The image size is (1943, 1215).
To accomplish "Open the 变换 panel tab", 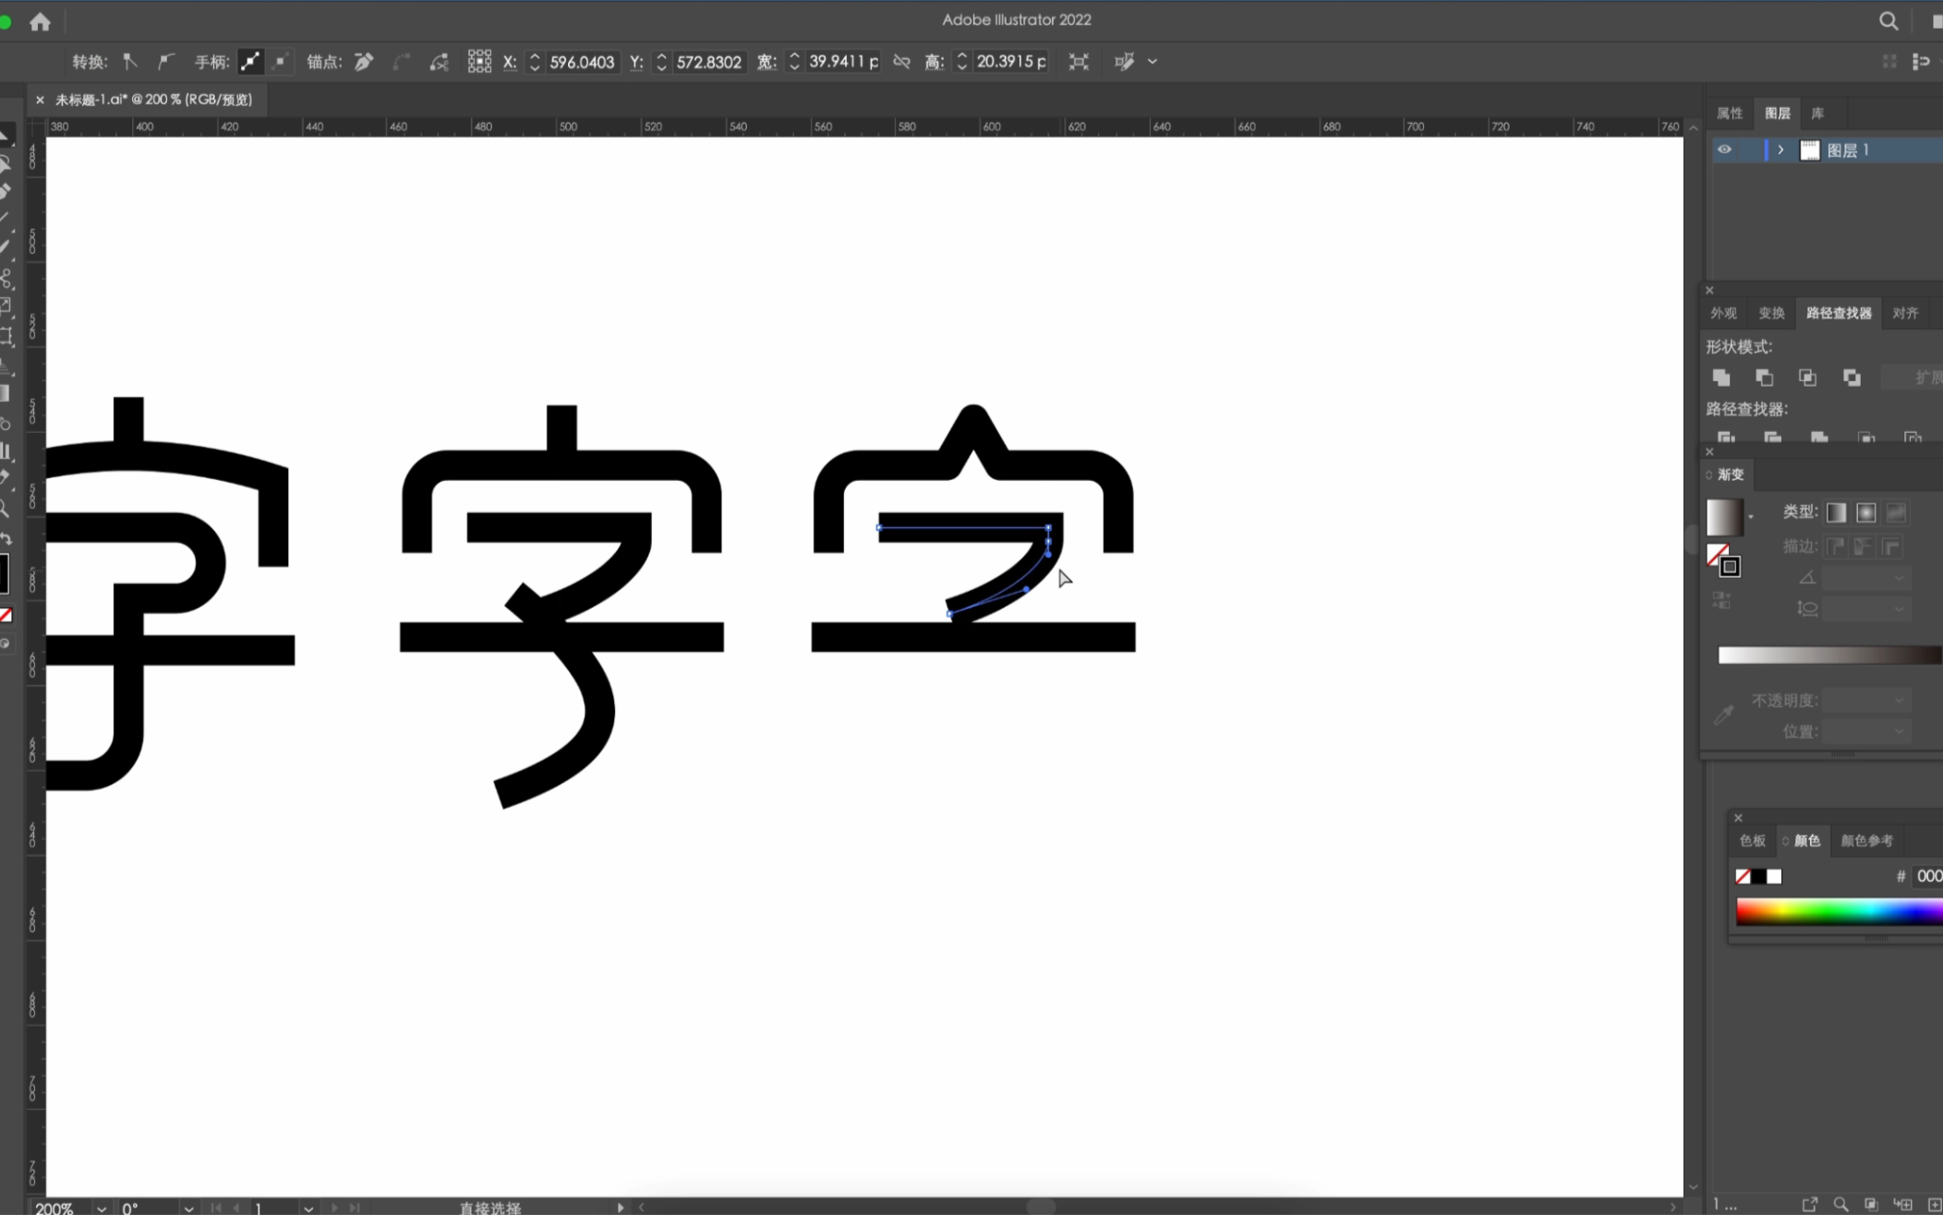I will click(1771, 313).
